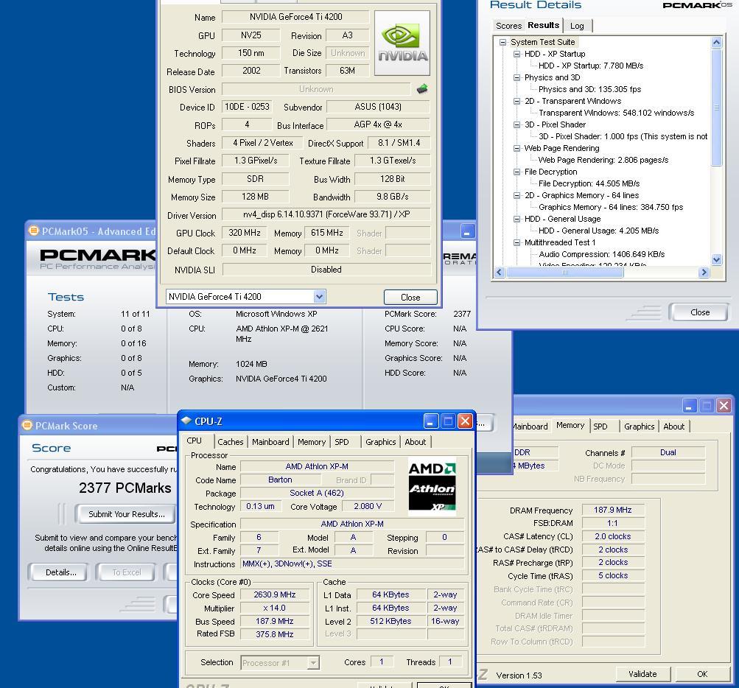Click the AMD Athlon XP logo in CPU-Z

click(x=432, y=486)
